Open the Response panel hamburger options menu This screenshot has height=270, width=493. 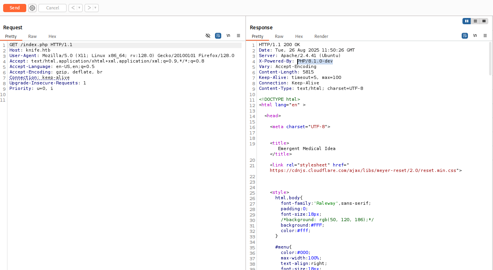click(x=485, y=36)
